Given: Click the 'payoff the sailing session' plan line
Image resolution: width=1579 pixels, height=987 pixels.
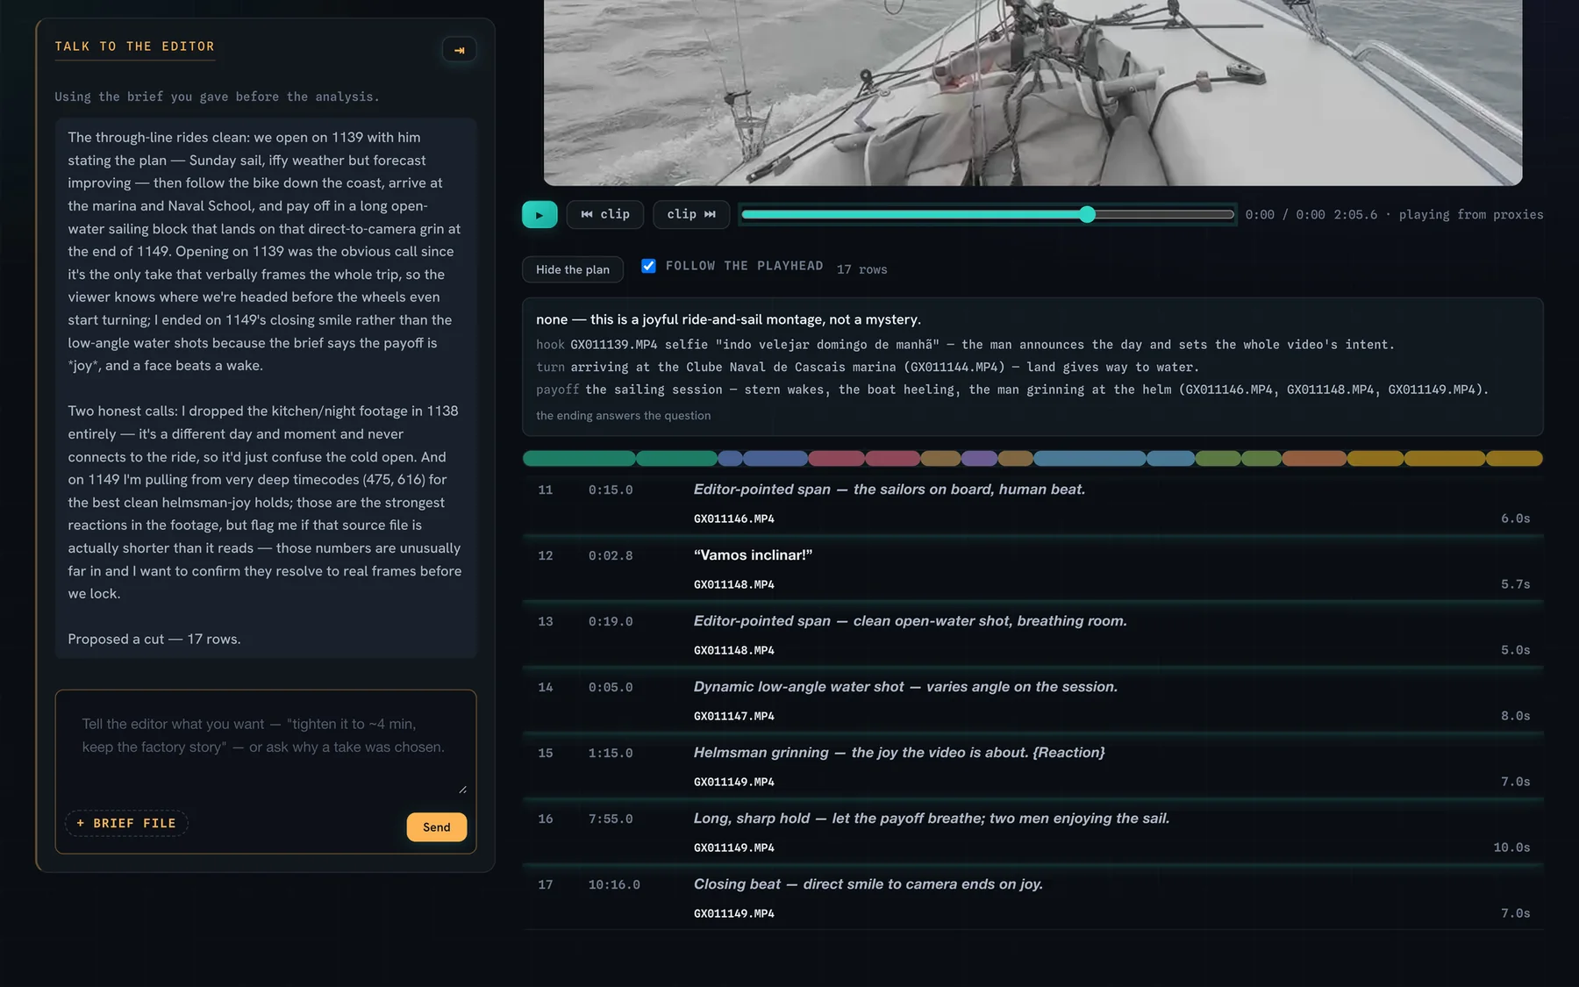Looking at the screenshot, I should pos(1012,390).
